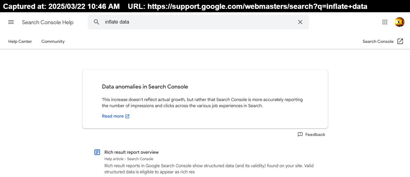410x177 pixels.
Task: Click the Search Console Help title
Action: 48,22
